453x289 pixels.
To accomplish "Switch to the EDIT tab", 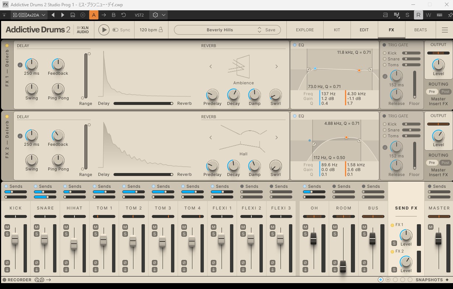I will tap(364, 30).
